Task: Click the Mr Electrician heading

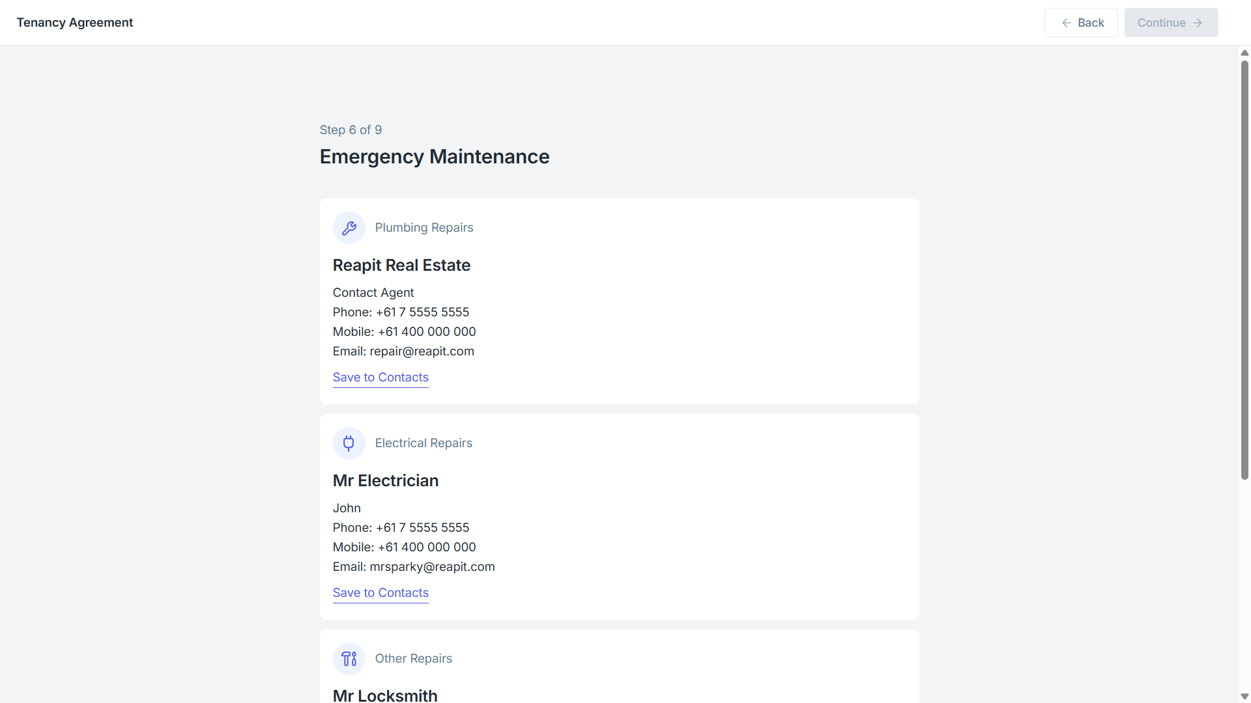Action: 386,481
